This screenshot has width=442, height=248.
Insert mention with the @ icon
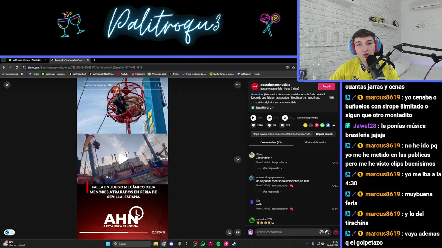321,232
